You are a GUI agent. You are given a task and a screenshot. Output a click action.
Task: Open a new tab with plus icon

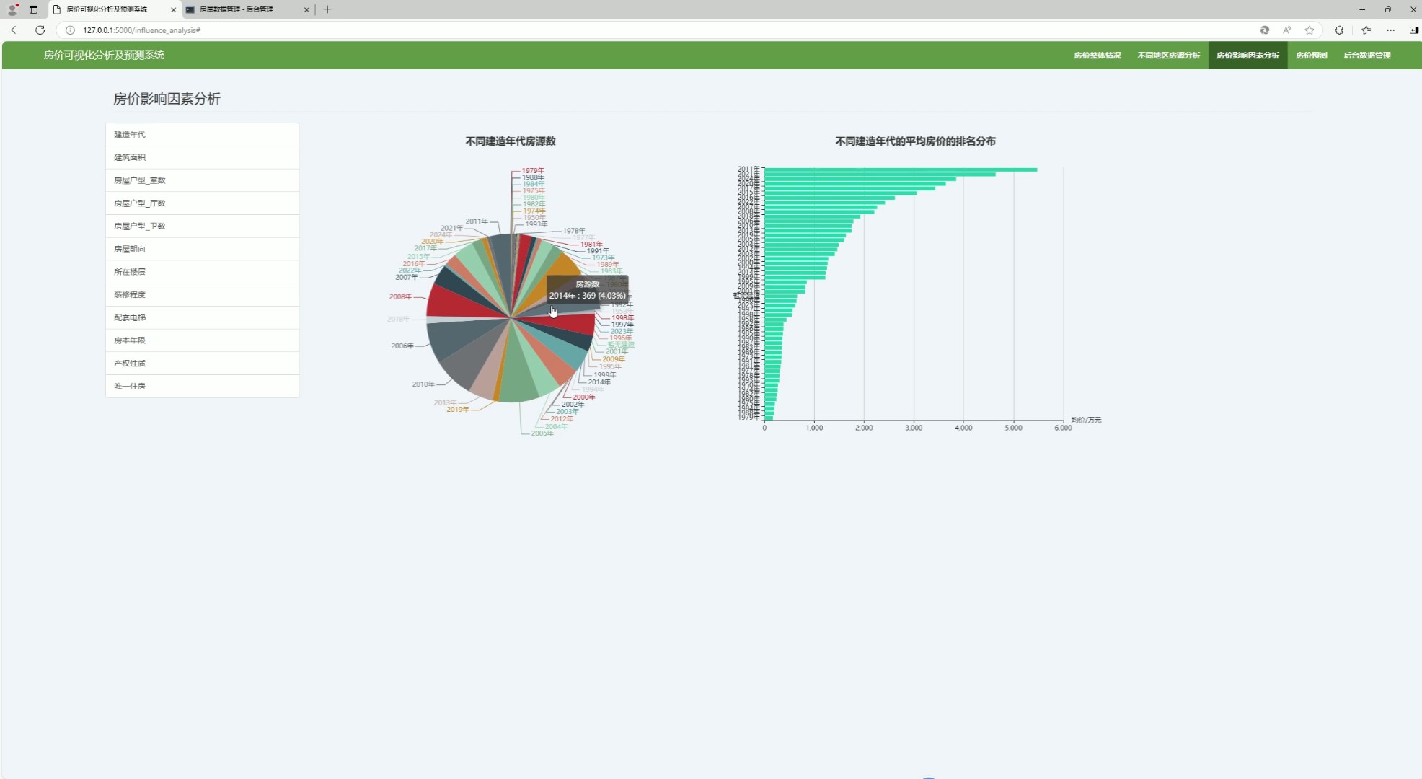point(327,9)
